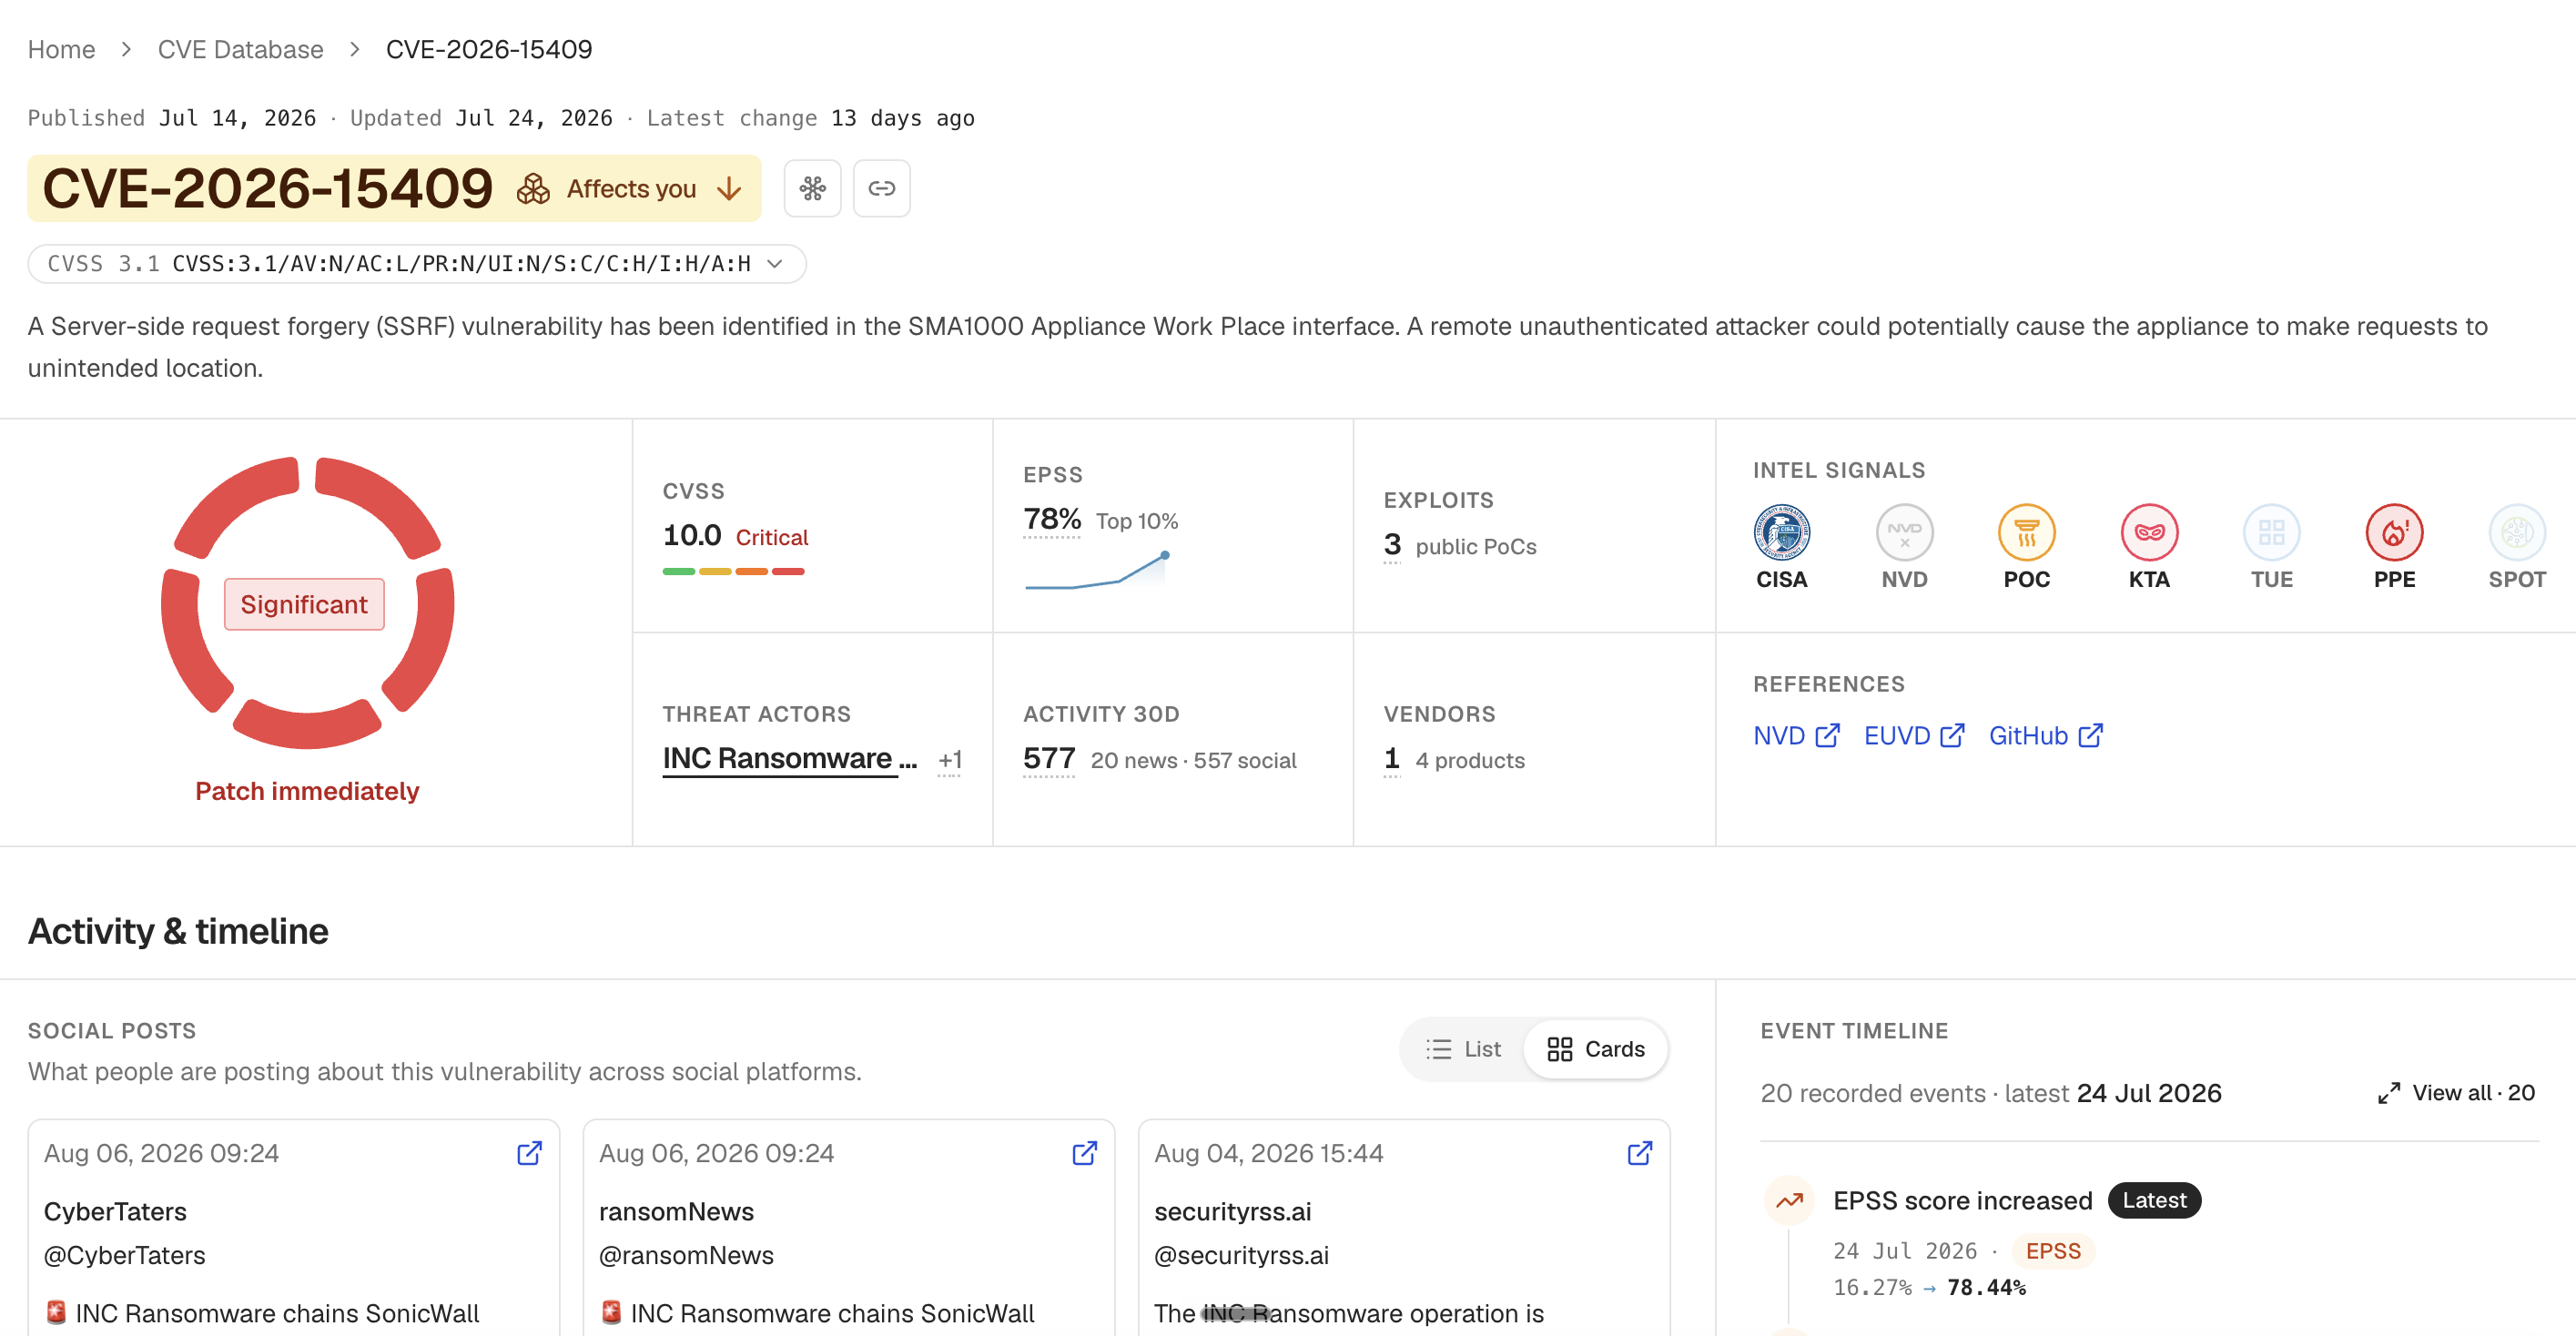
Task: Click the 3 public PoCs count
Action: point(1392,545)
